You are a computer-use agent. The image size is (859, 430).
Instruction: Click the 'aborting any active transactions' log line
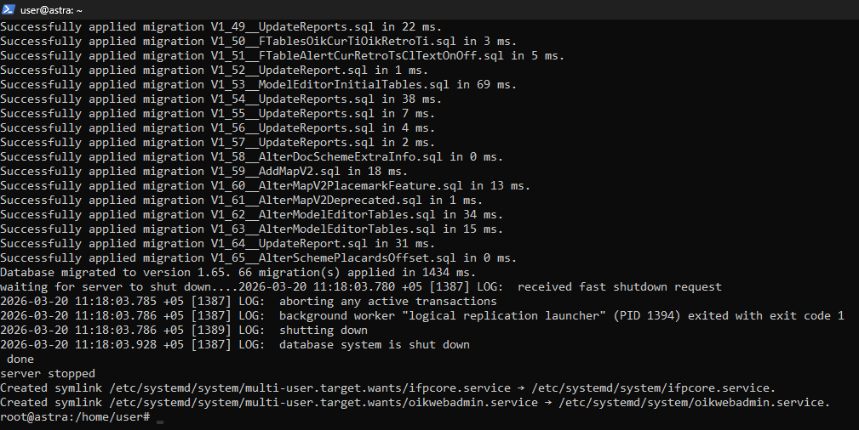point(387,302)
